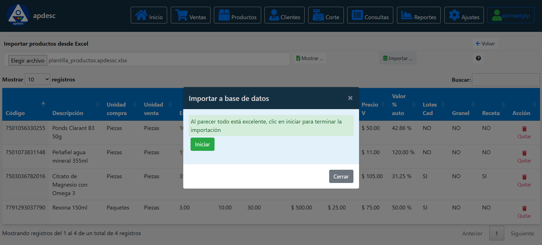Click the help question mark icon

click(x=478, y=58)
